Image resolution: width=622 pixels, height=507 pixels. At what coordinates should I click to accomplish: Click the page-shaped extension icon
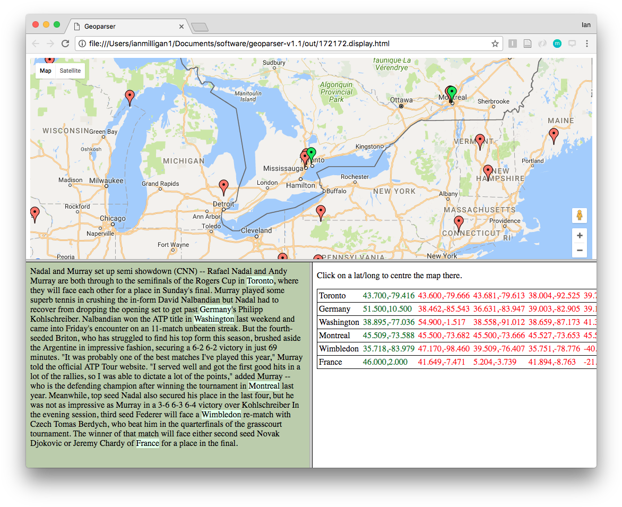coord(527,44)
